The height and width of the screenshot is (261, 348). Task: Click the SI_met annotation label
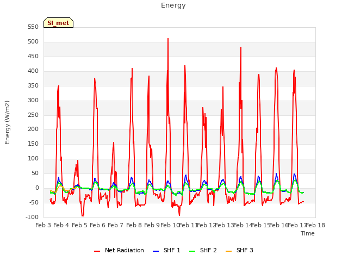pos(58,23)
